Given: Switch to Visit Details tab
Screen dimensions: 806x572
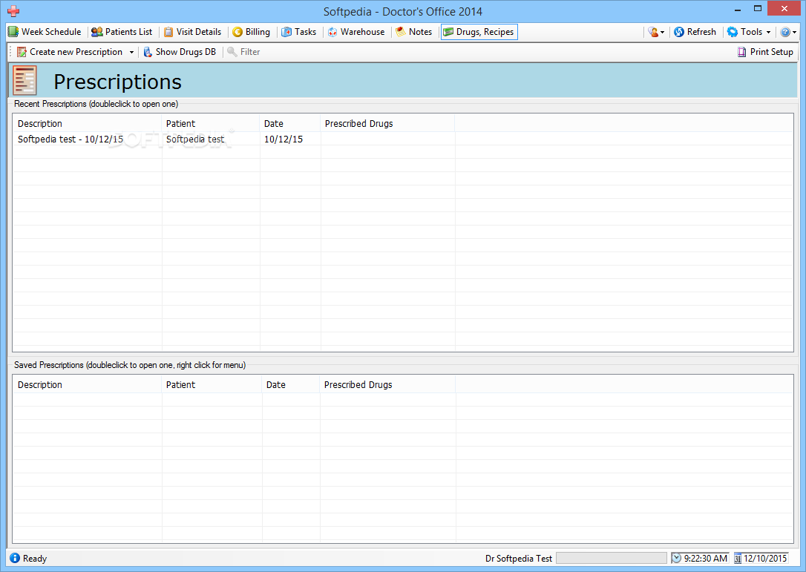Looking at the screenshot, I should tap(193, 32).
